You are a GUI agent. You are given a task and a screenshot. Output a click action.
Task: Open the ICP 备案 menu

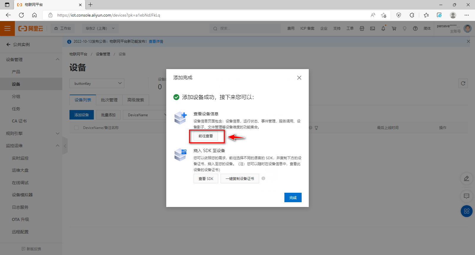coord(307,28)
